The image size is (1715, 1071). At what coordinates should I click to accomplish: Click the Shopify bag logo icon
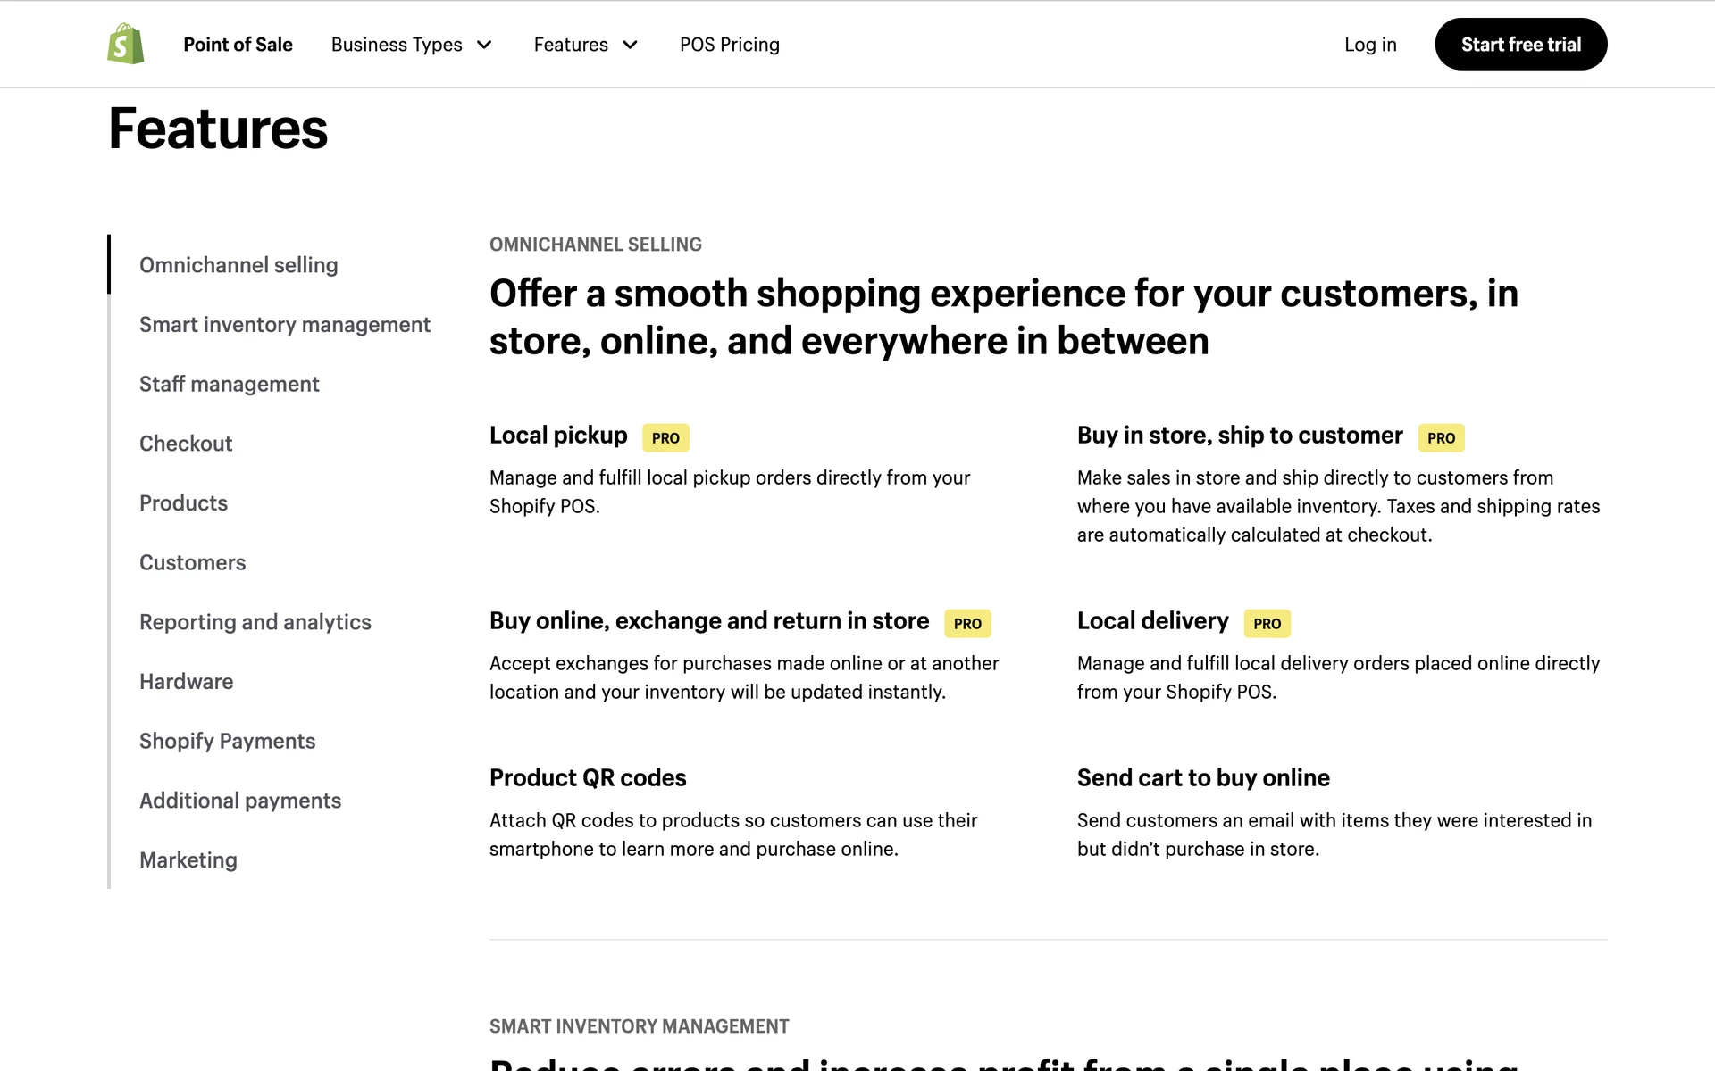point(126,44)
